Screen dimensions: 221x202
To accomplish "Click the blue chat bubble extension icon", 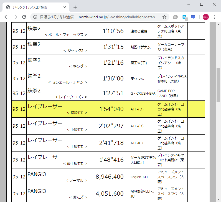I will point(193,17).
